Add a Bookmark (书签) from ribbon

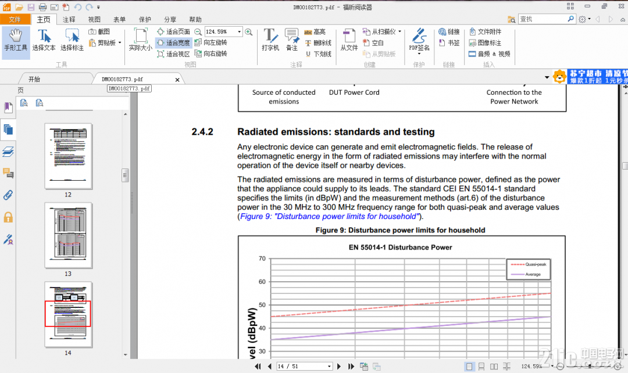point(448,43)
